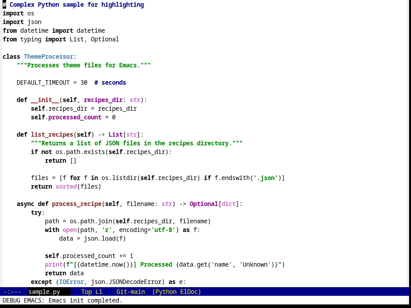Click 'return data' statement
The height and width of the screenshot is (308, 411).
click(64, 273)
